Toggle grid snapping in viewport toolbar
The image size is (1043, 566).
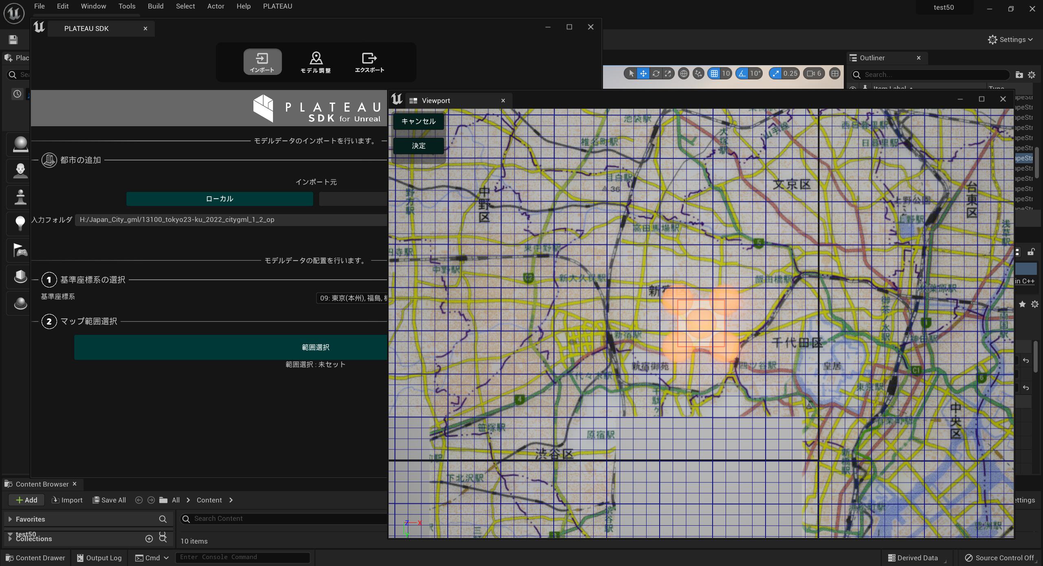click(714, 74)
